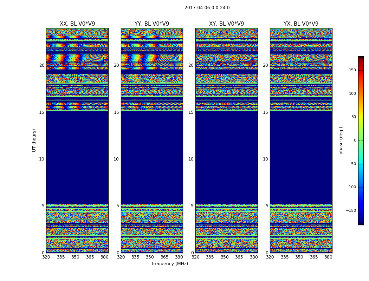Screen dimensions: 369x281
Task: Click the colorbar tick label '150'
Action: coord(352,70)
